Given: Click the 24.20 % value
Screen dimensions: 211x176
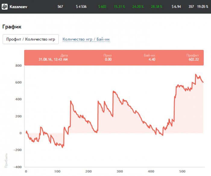Looking at the screenshot, I should [x=138, y=7].
